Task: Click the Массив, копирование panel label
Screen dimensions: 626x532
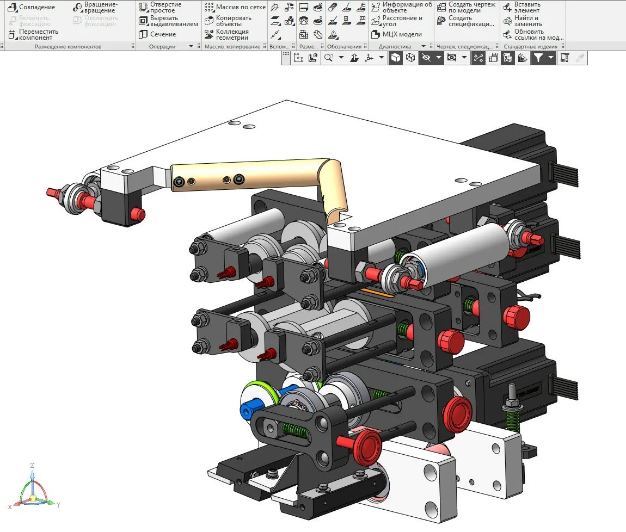Action: point(232,47)
